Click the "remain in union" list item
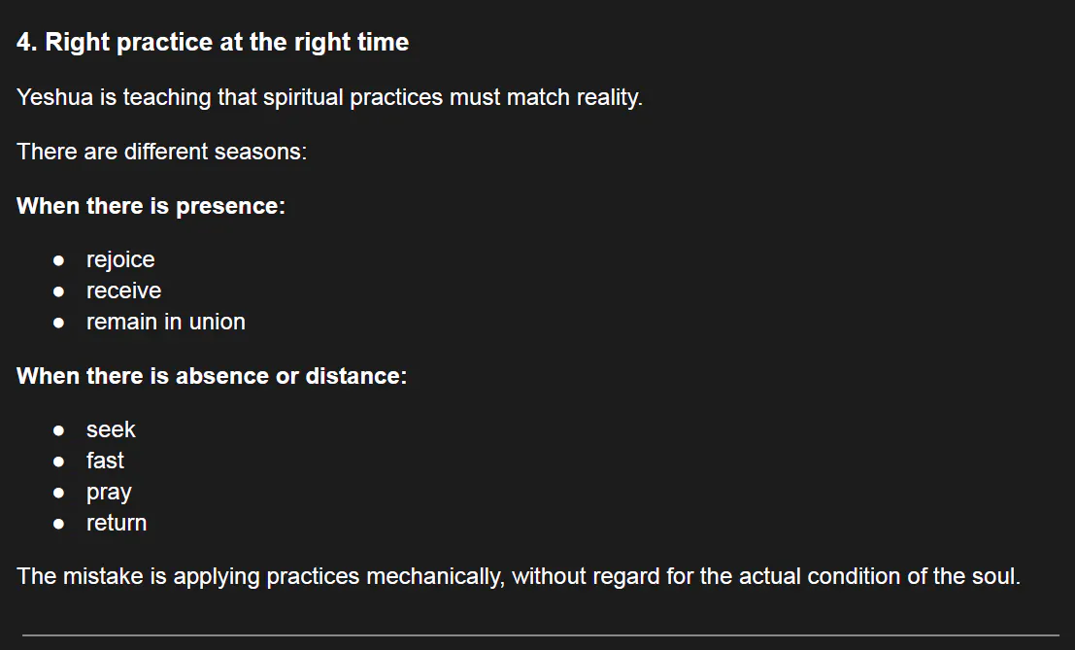The image size is (1075, 650). [165, 322]
